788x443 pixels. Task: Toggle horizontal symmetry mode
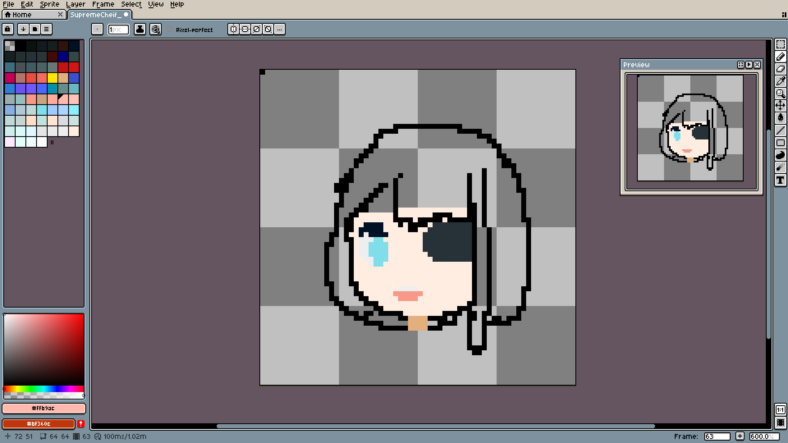point(234,29)
